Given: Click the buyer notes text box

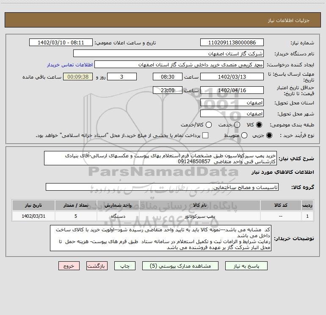Looking at the screenshot, I should point(161,238).
